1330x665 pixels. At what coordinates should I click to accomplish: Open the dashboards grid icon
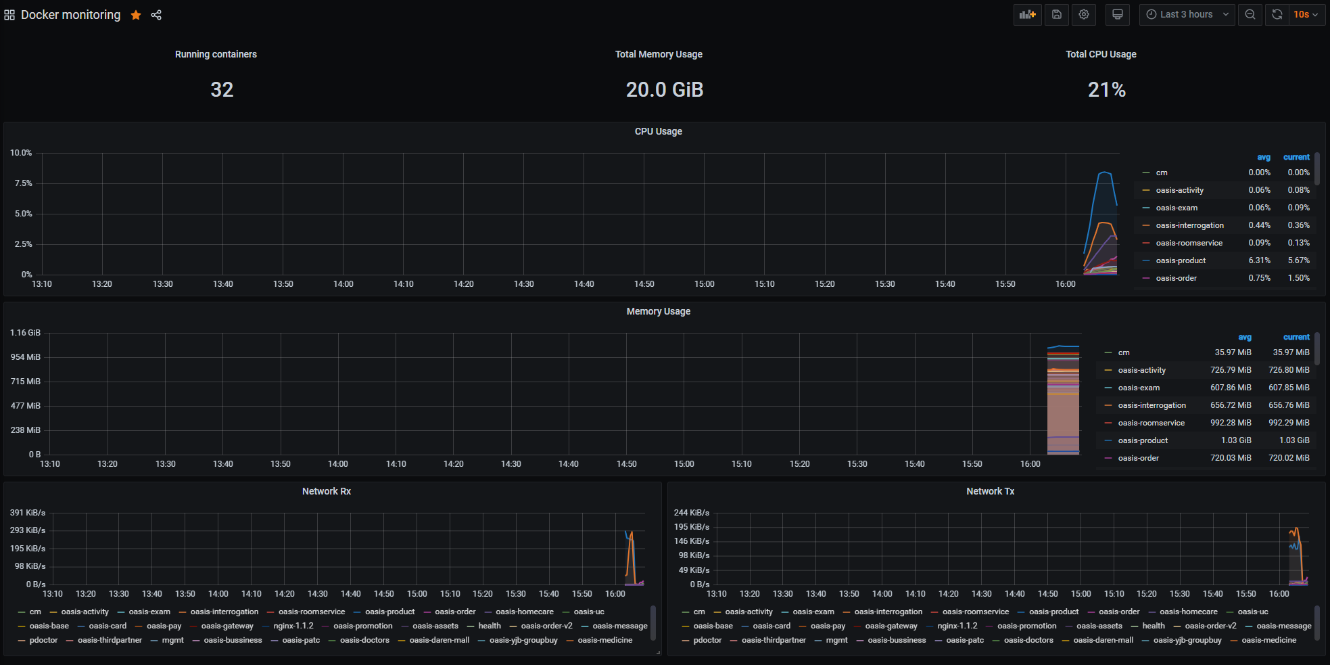(x=9, y=15)
